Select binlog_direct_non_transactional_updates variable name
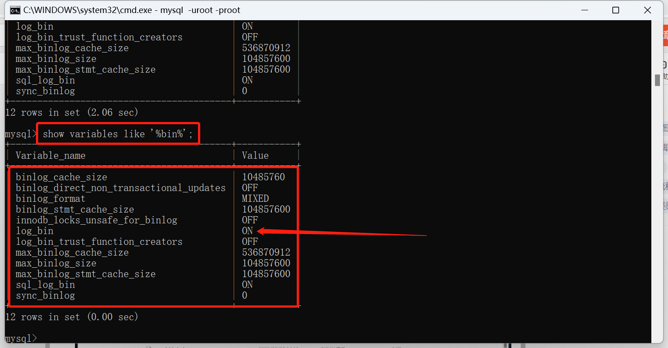The height and width of the screenshot is (348, 668). (x=120, y=188)
